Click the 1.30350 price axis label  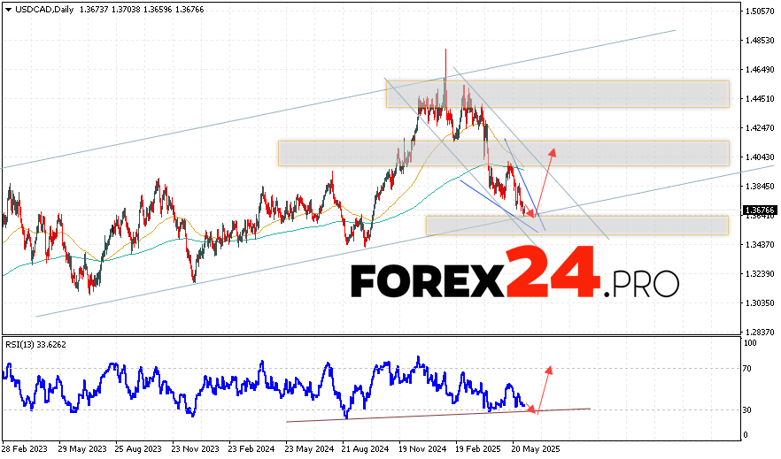[x=760, y=303]
